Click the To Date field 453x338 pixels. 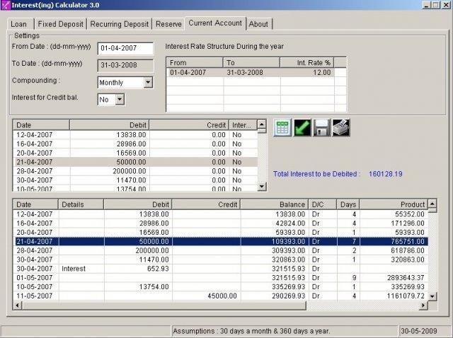tap(125, 65)
